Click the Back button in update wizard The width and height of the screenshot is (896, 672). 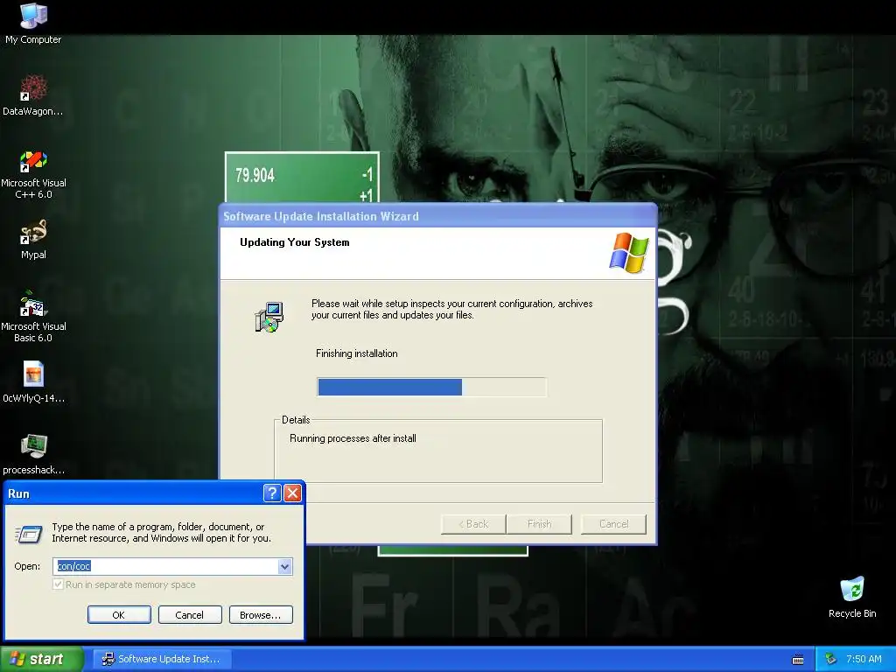click(x=473, y=524)
